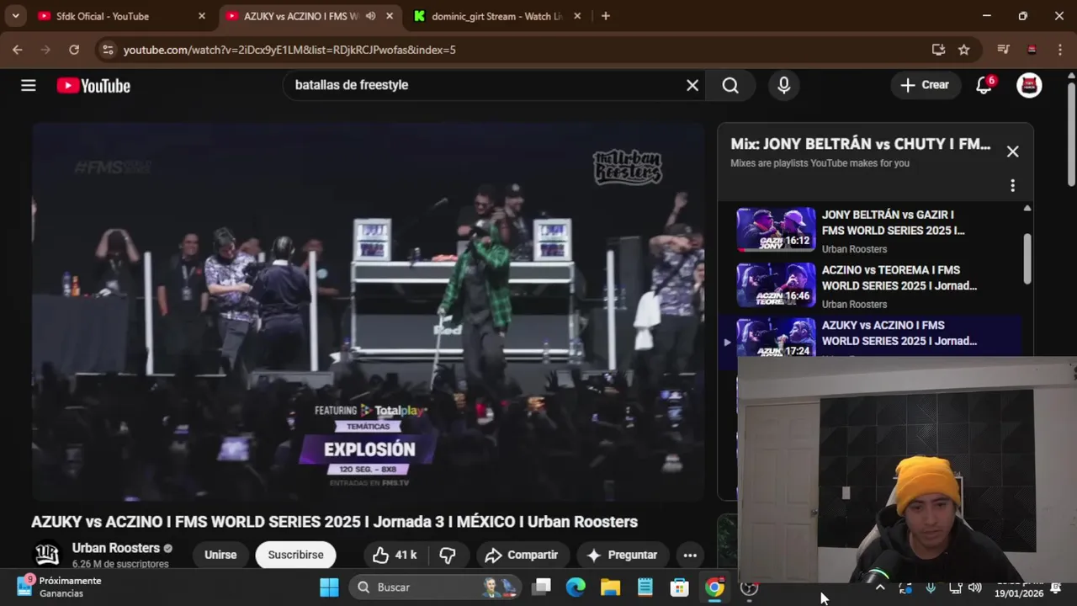Screen dimensions: 1077x606
Task: Open the tab search dropdown
Action: [x=15, y=16]
